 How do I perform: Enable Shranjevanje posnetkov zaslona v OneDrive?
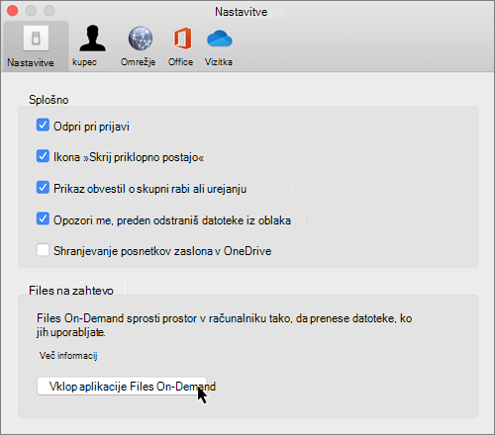(x=43, y=250)
